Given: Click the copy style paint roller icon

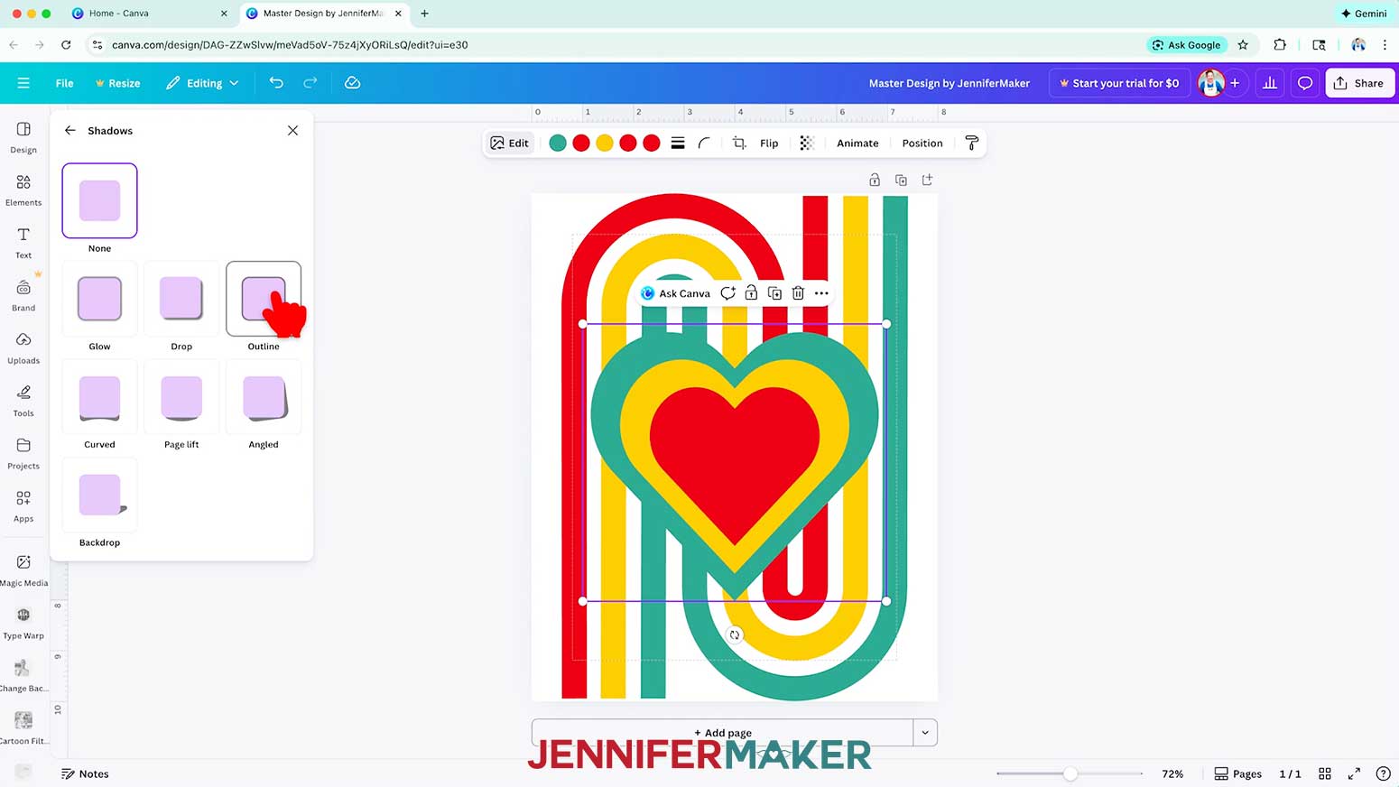Looking at the screenshot, I should point(971,143).
